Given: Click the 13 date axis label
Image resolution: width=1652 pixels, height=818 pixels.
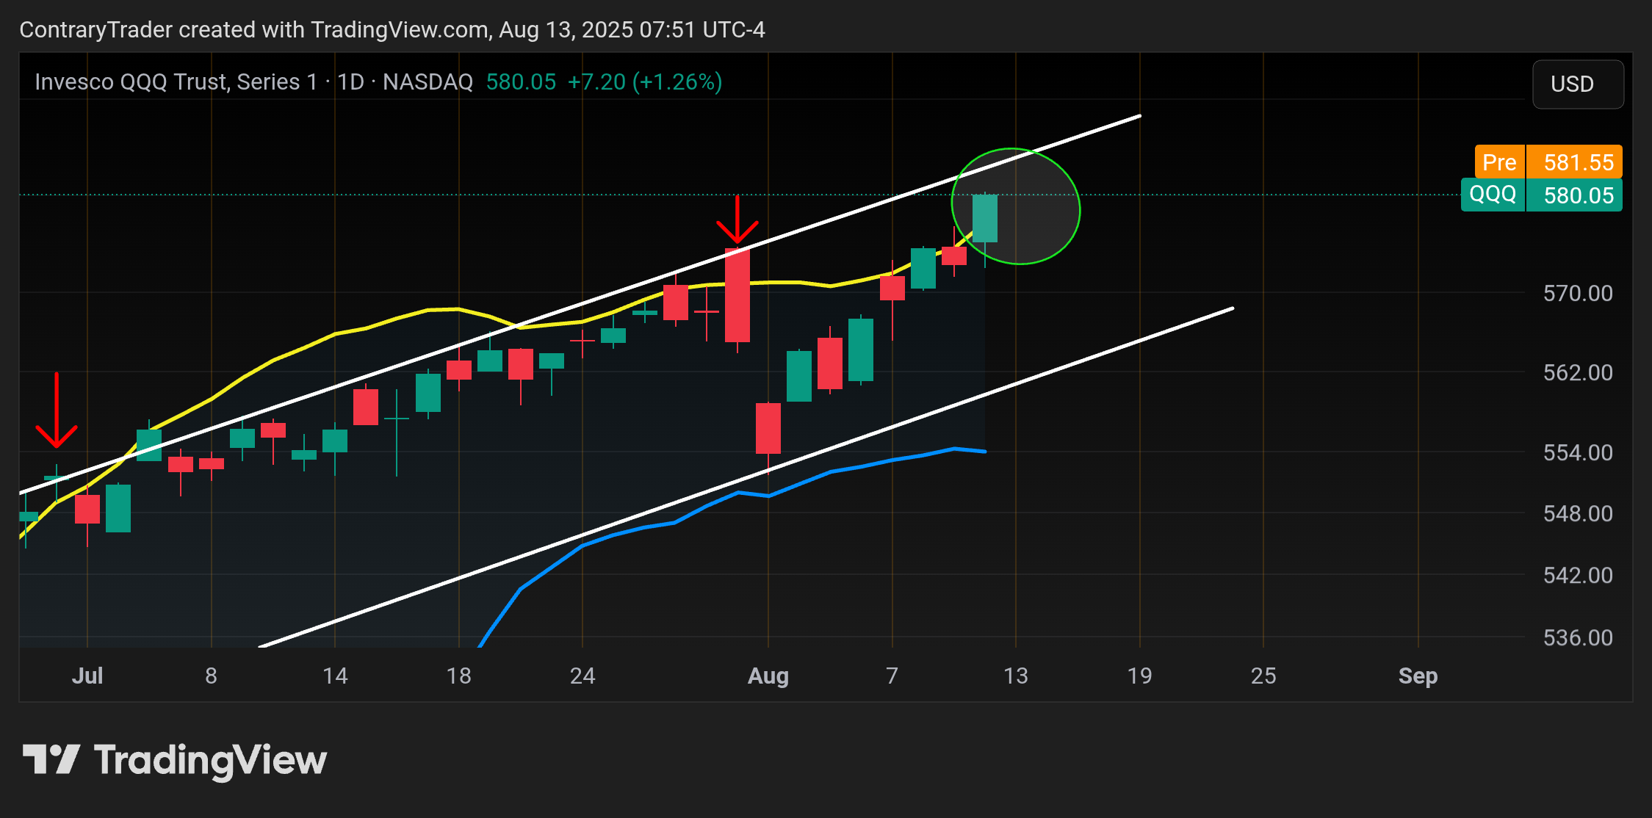Looking at the screenshot, I should [x=1016, y=676].
